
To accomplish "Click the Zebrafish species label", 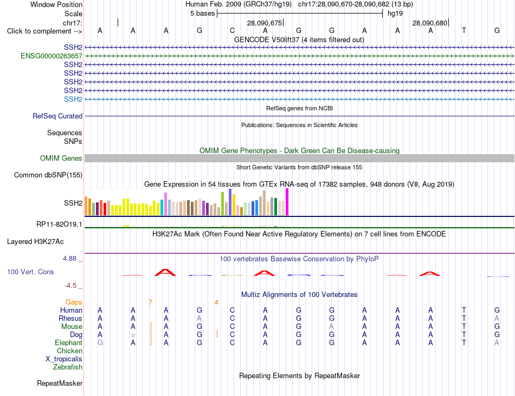I will click(x=68, y=367).
